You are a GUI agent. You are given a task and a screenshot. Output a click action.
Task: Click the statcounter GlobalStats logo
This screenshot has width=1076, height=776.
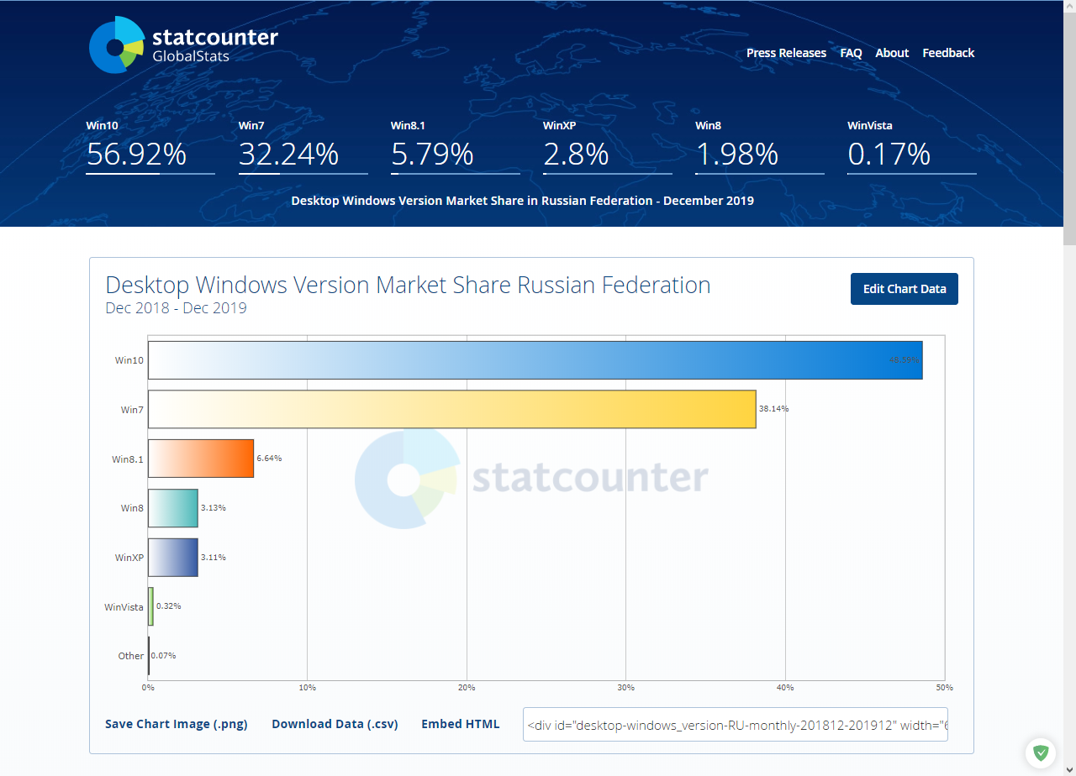(183, 45)
